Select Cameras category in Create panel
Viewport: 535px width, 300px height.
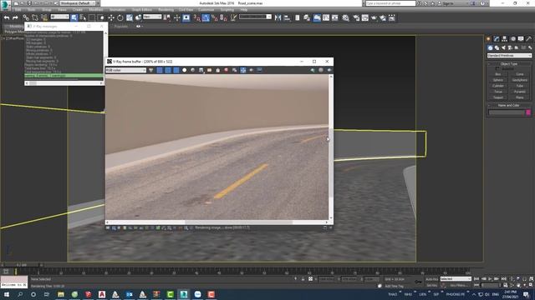[x=510, y=47]
